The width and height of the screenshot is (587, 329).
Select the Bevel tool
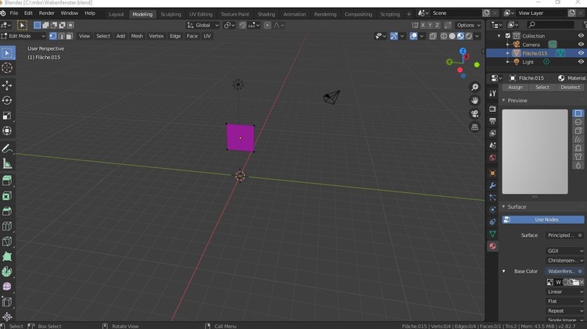(7, 211)
